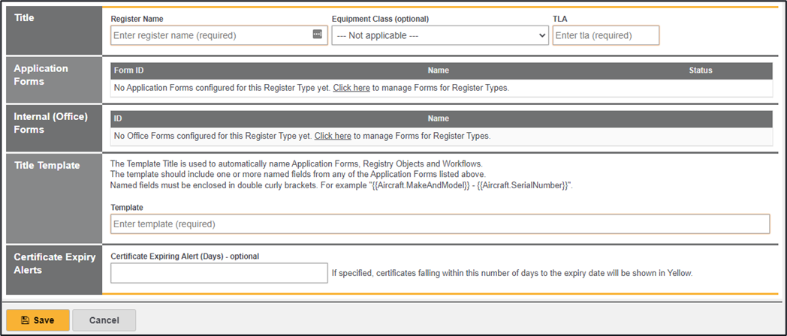Viewport: 787px width, 336px height.
Task: Select the Certificate Expiry Alerts section header
Action: point(55,263)
